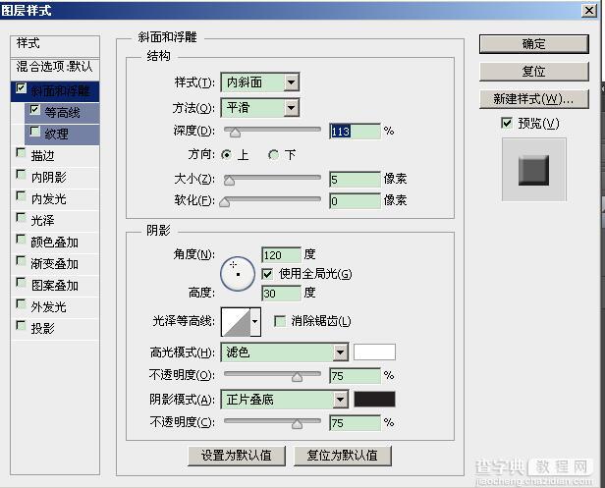Enable the 描边 checkbox
The width and height of the screenshot is (605, 488).
coord(22,153)
